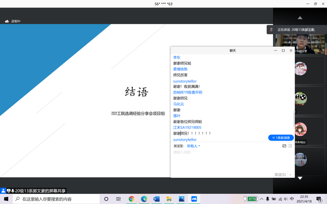Open Tencent Meeting from the taskbar

click(x=194, y=199)
